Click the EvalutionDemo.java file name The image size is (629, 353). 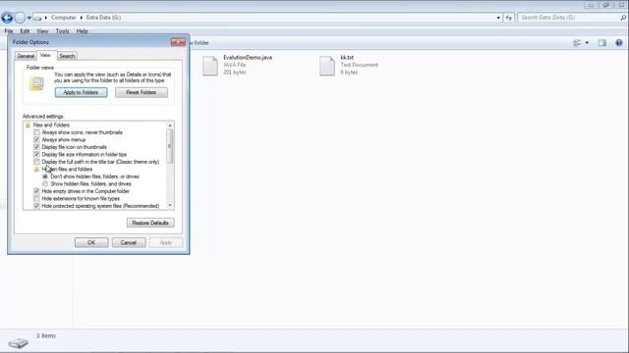point(248,58)
